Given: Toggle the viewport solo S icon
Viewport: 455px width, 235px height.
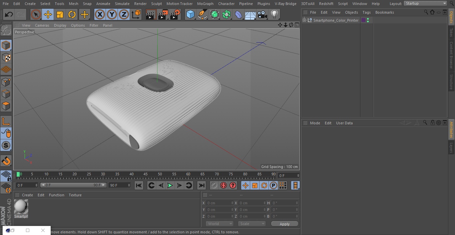Looking at the screenshot, I should pos(6,145).
